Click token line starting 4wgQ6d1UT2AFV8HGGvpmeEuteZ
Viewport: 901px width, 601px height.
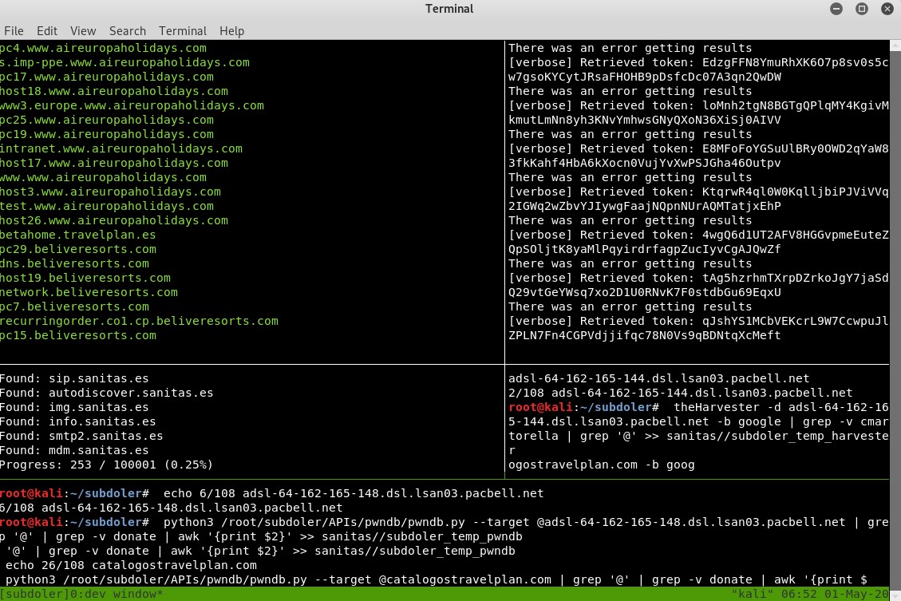click(x=698, y=235)
